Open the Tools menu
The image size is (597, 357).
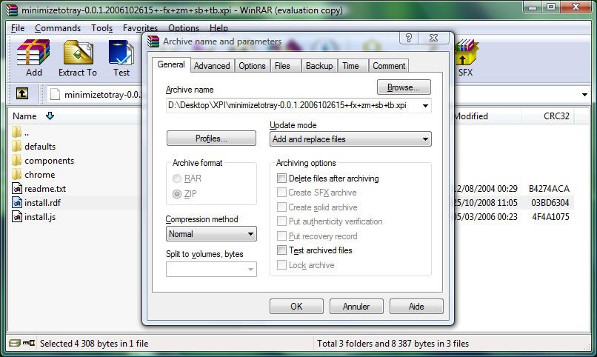[101, 28]
